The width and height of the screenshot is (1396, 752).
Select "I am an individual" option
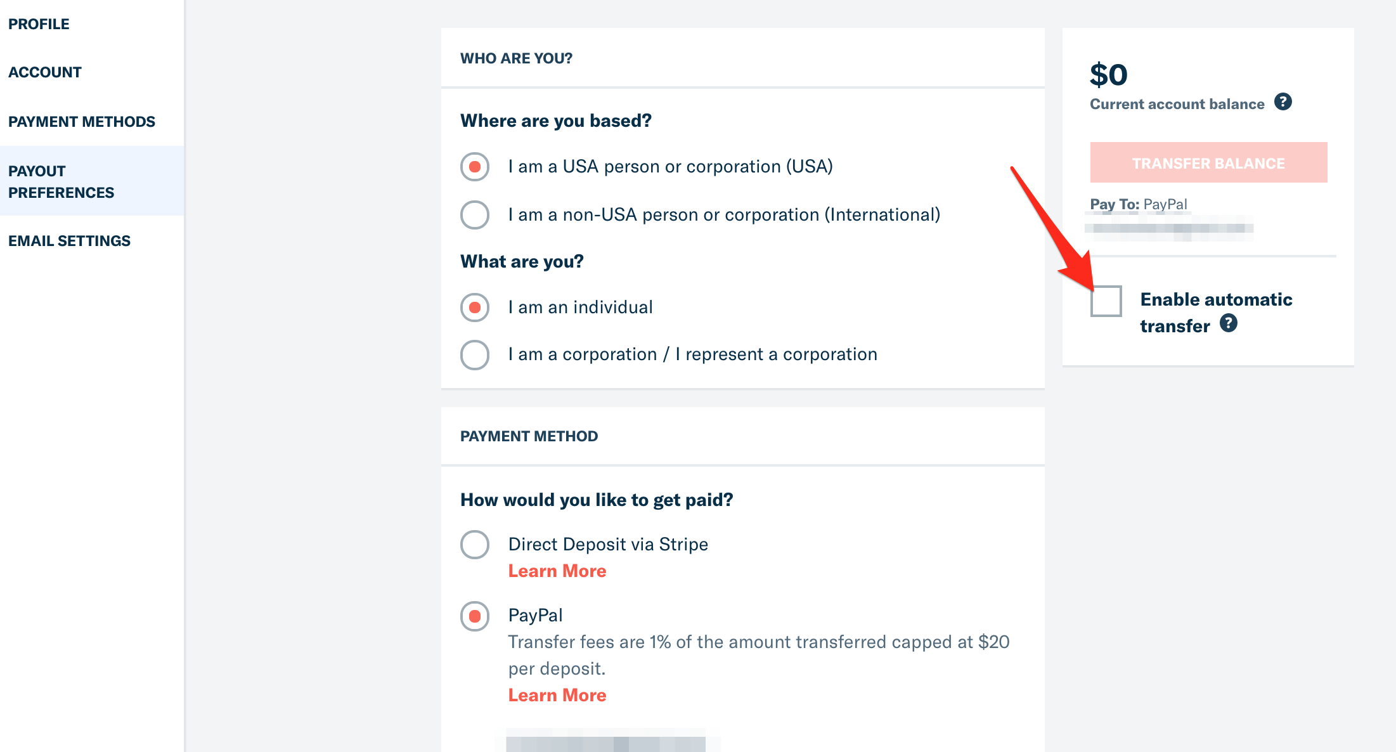pos(475,308)
